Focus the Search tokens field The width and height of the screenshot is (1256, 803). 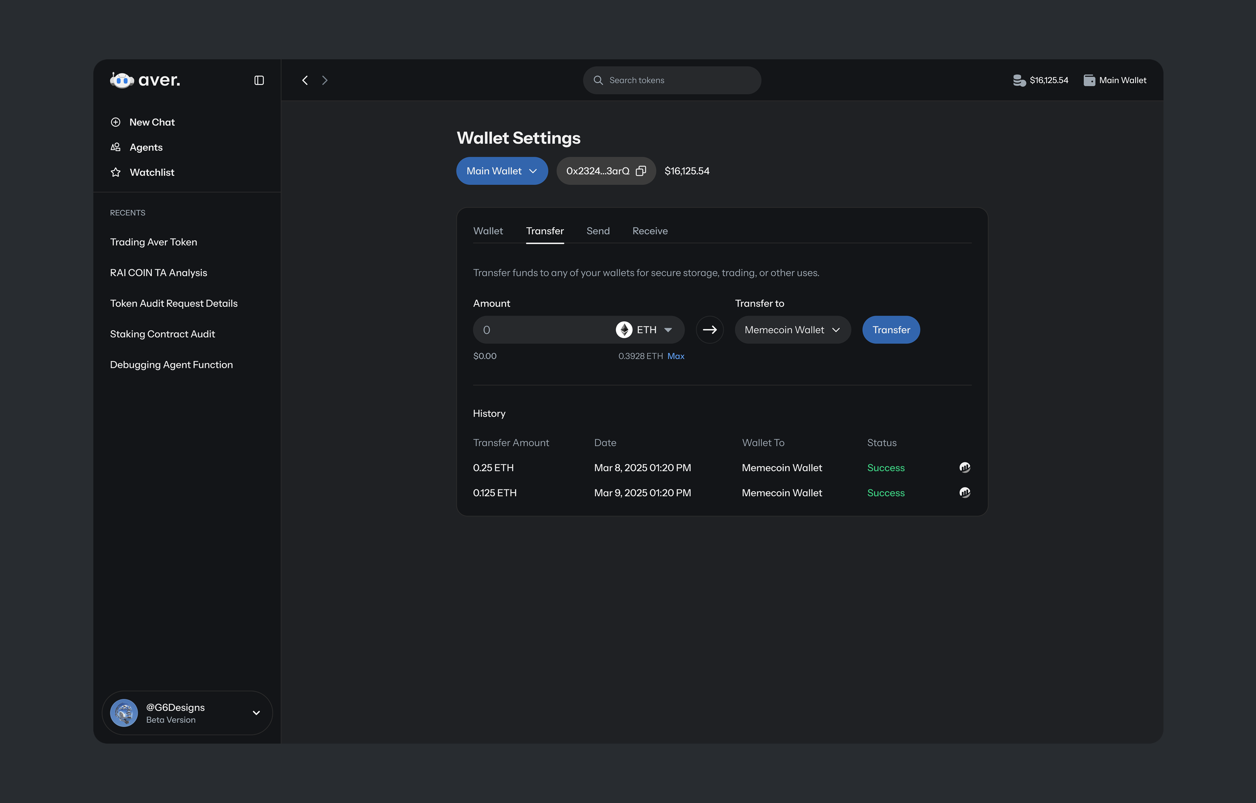pos(672,80)
